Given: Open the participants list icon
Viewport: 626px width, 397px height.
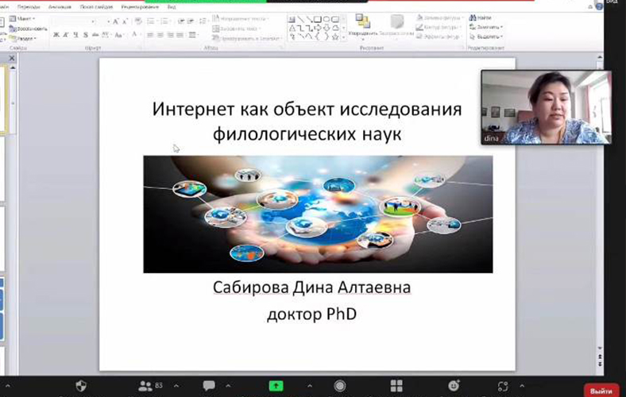Looking at the screenshot, I should 145,386.
